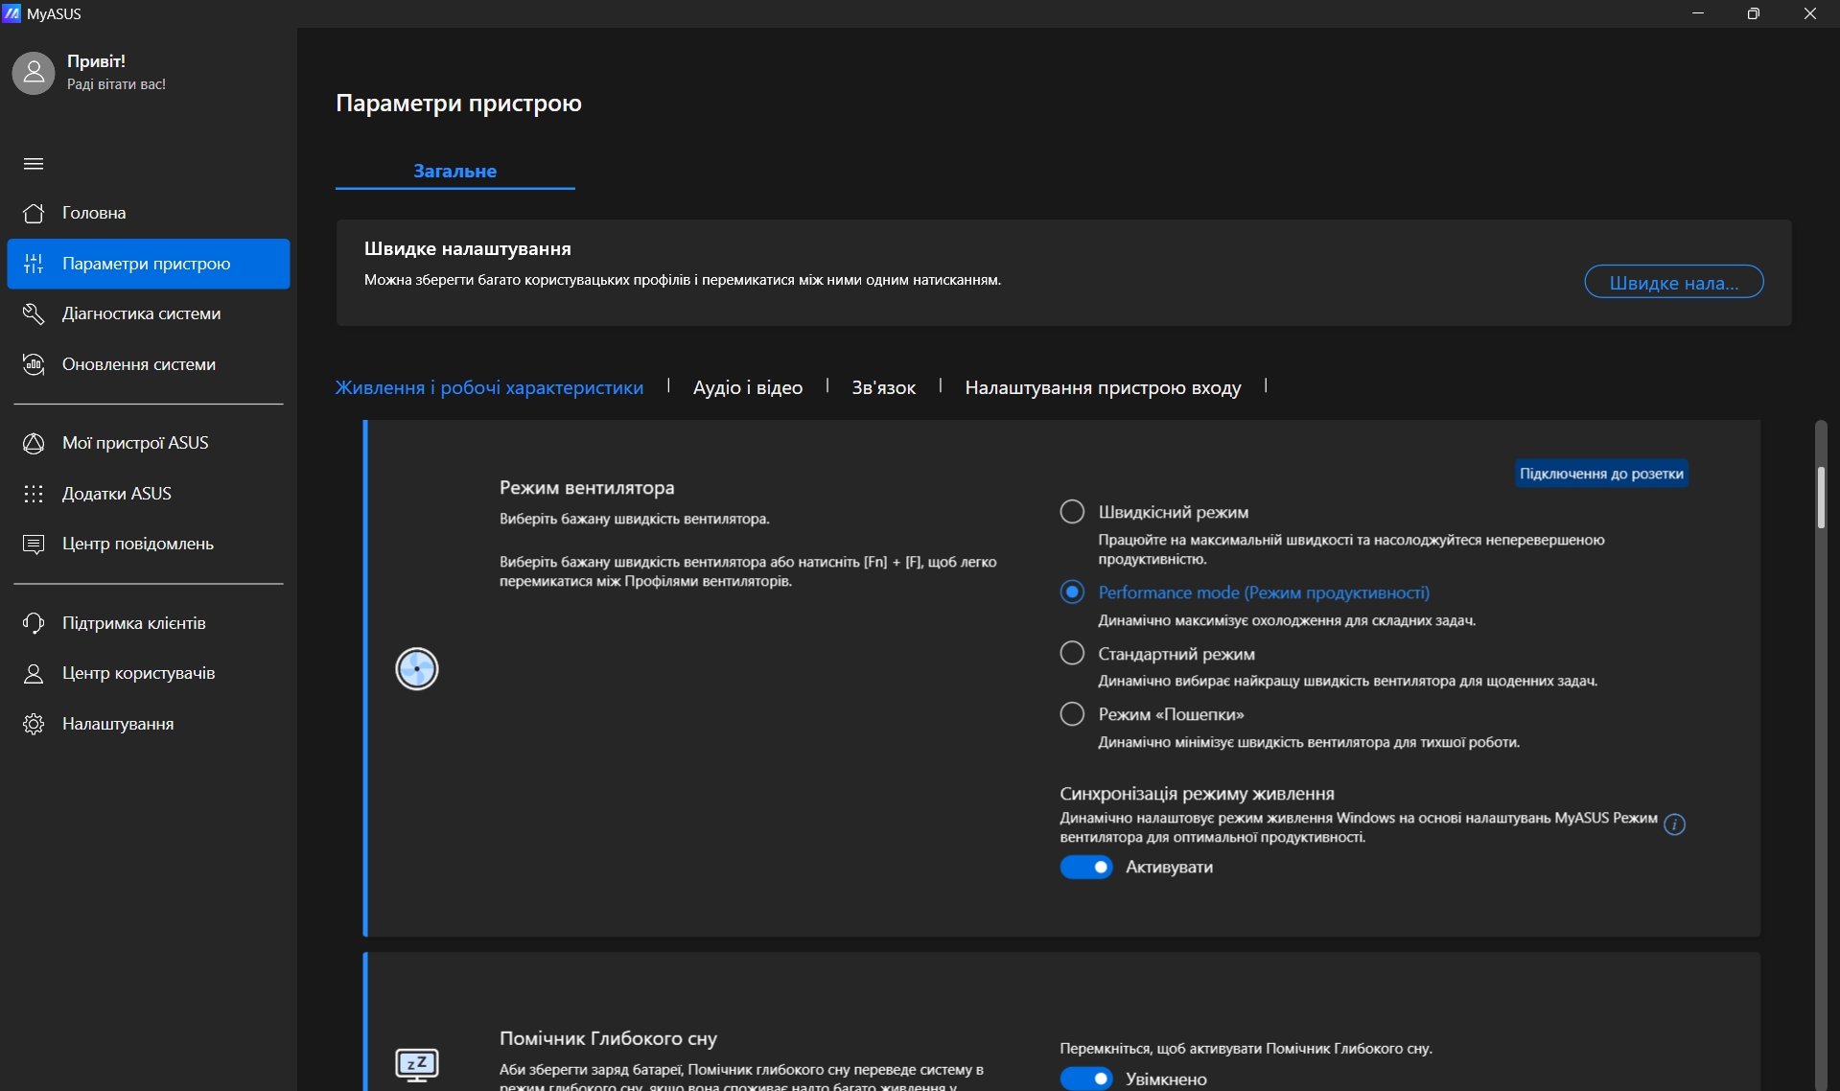The height and width of the screenshot is (1091, 1840).
Task: Open Діагностика системи wrench icon
Action: pos(34,313)
